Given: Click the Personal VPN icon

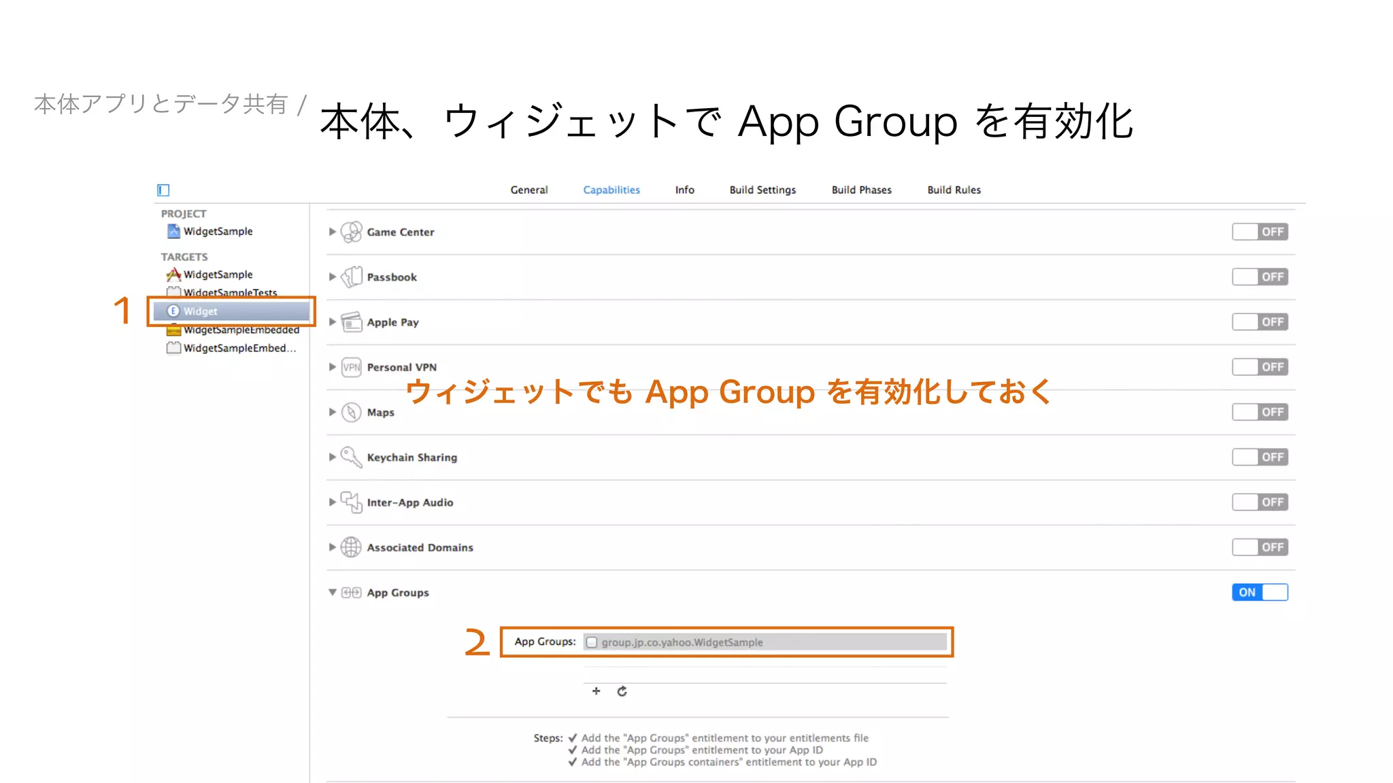Looking at the screenshot, I should 351,367.
